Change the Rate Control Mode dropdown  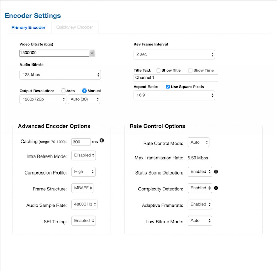tap(198, 142)
